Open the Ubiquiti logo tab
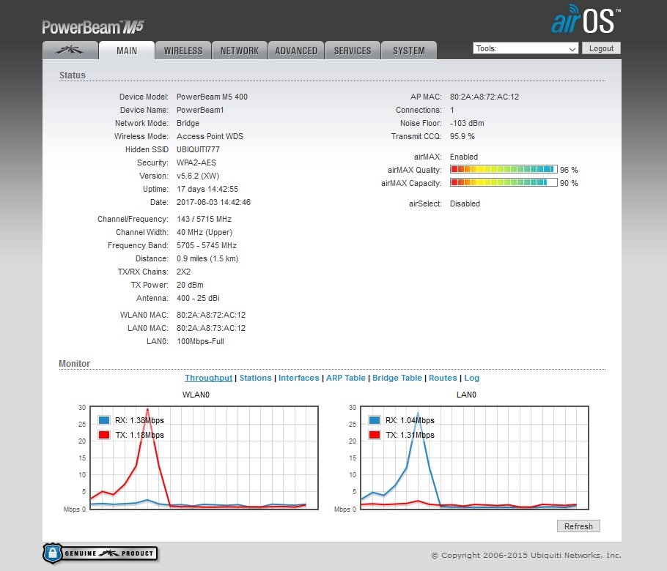Screen dimensions: 667x571 [70, 50]
